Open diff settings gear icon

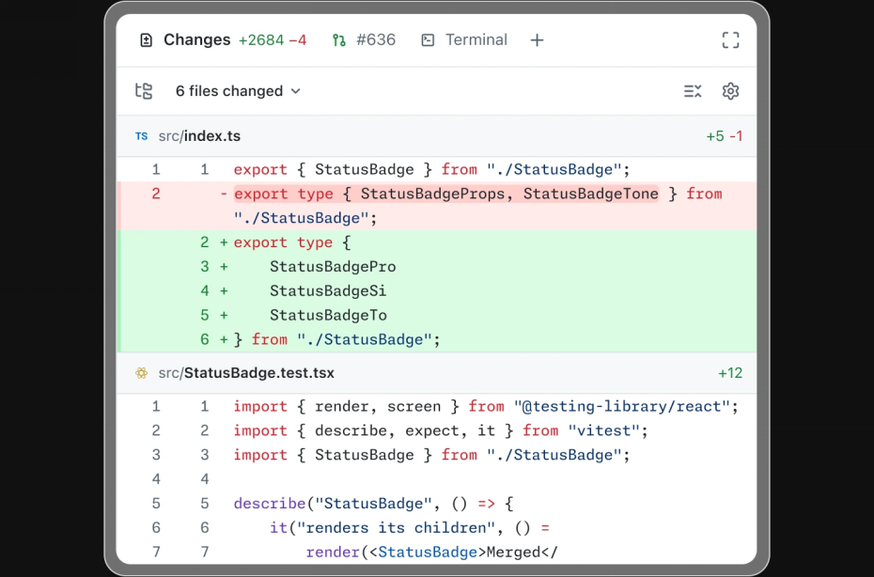tap(730, 91)
